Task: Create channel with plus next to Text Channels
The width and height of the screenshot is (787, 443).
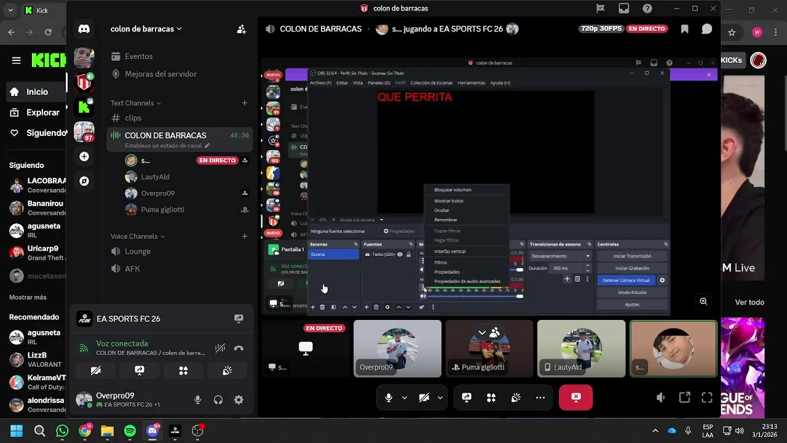Action: 245,103
